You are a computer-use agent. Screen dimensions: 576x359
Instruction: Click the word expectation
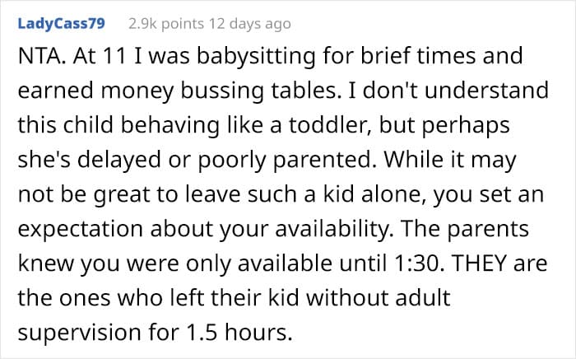point(80,229)
